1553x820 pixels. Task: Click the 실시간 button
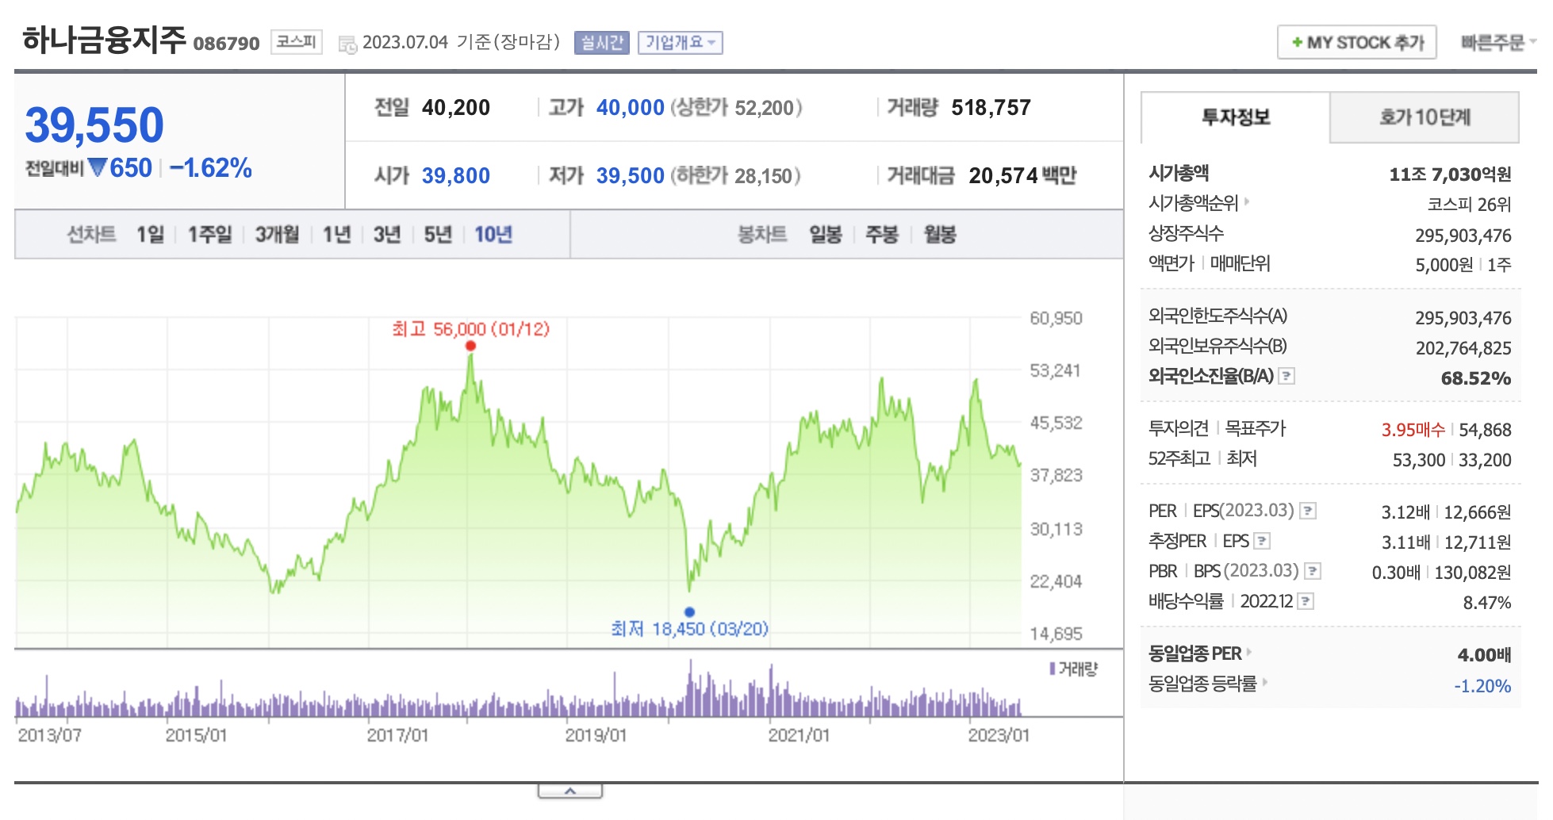point(602,42)
